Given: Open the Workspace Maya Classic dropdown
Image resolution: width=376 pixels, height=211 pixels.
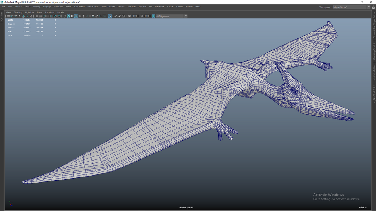Looking at the screenshot, I should (x=368, y=7).
